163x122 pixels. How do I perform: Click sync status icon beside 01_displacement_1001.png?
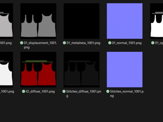point(22,43)
